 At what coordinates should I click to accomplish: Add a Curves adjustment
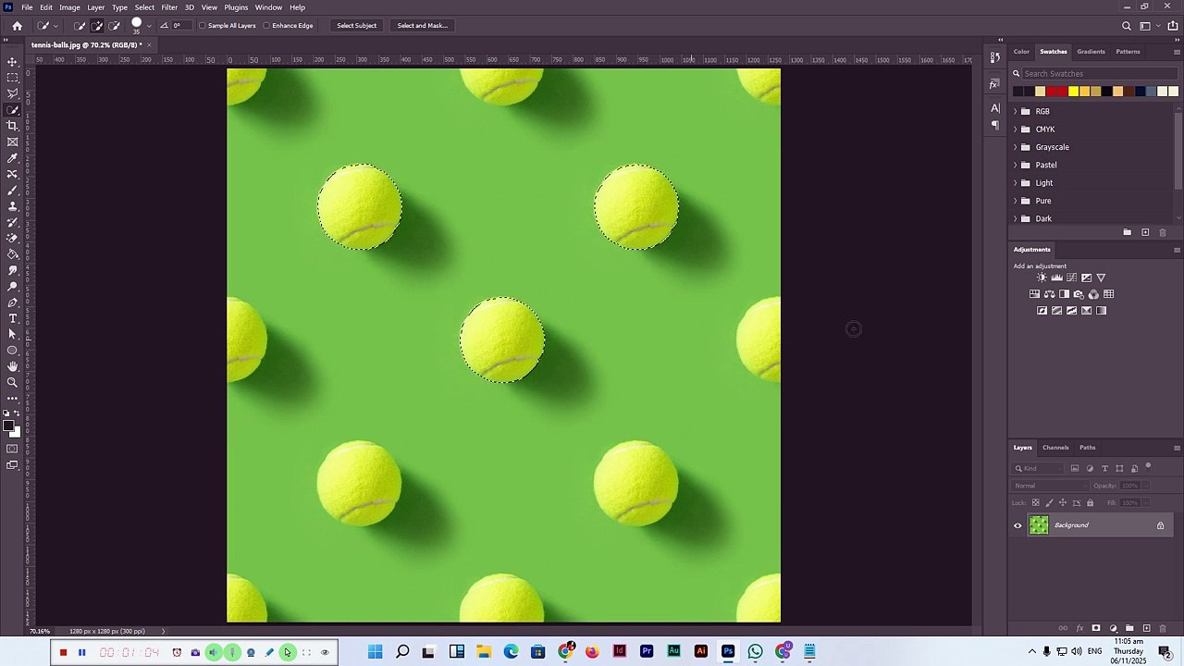(1072, 277)
